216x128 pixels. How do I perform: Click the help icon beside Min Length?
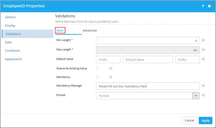[x=203, y=40]
